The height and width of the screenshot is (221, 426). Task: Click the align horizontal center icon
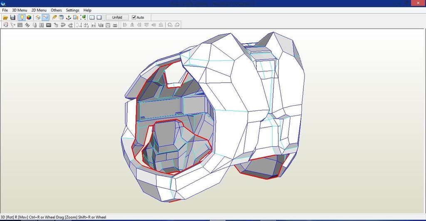point(132,25)
